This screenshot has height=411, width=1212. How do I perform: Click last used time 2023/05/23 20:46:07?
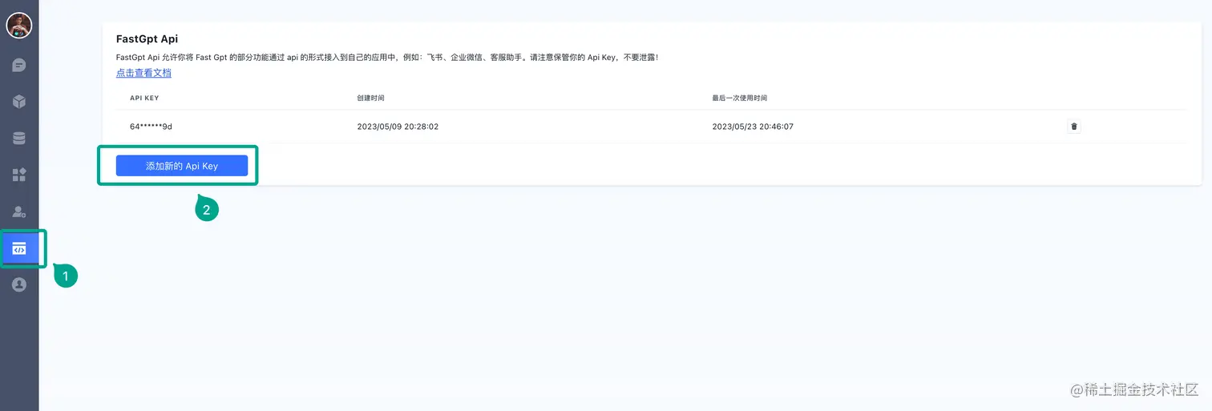[x=753, y=127]
